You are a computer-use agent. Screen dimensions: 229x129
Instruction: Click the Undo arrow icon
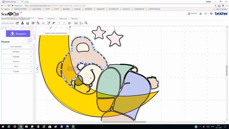[54, 23]
